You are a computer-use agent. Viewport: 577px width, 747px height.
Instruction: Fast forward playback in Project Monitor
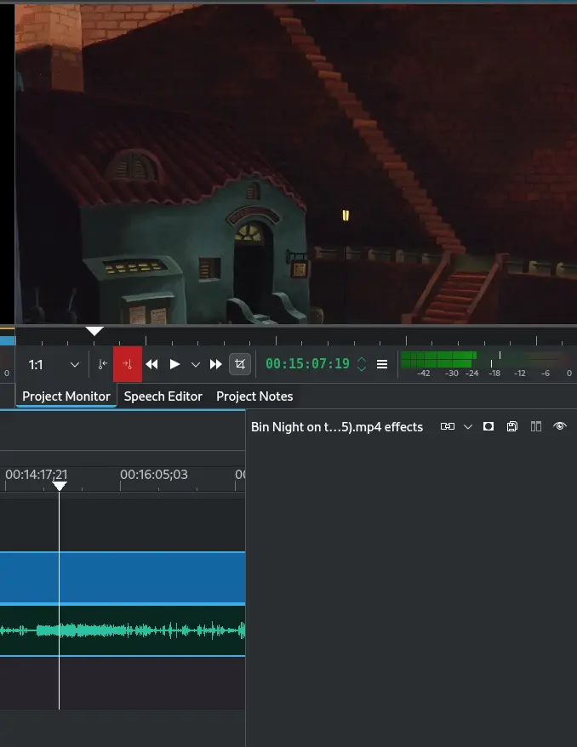(216, 364)
